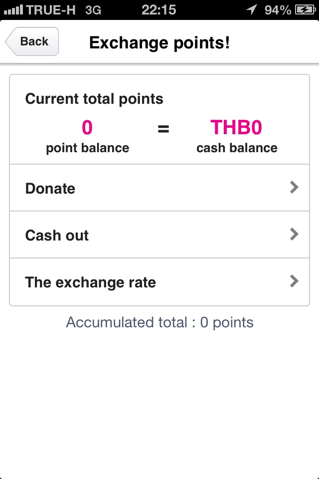Tap the location arrow status icon
This screenshot has width=319, height=479.
[x=252, y=9]
